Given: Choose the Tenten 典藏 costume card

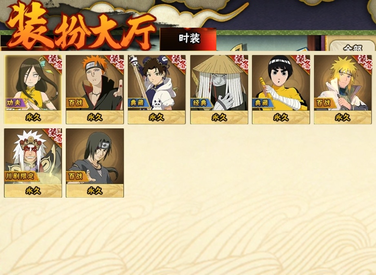Looking at the screenshot, I should [x=157, y=89].
